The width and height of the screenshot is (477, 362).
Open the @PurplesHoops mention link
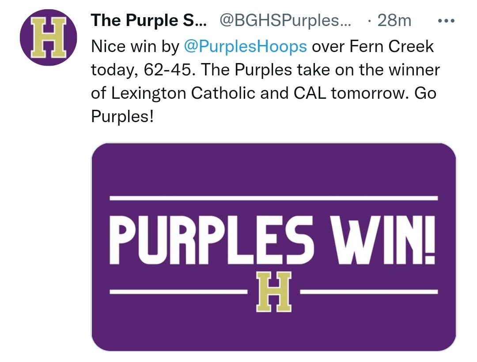tap(245, 46)
